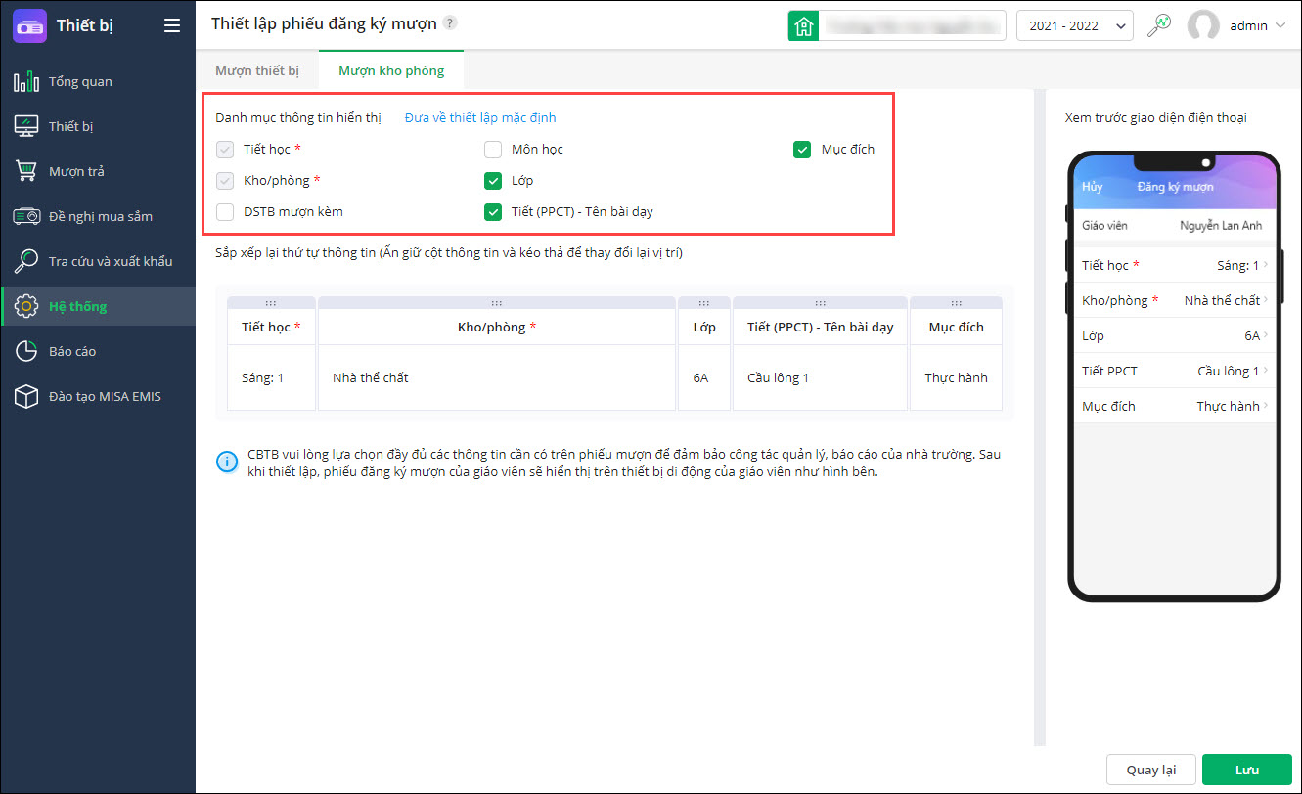1302x794 pixels.
Task: Click the Đào tạo MISA EMIS cube icon
Action: click(x=25, y=396)
